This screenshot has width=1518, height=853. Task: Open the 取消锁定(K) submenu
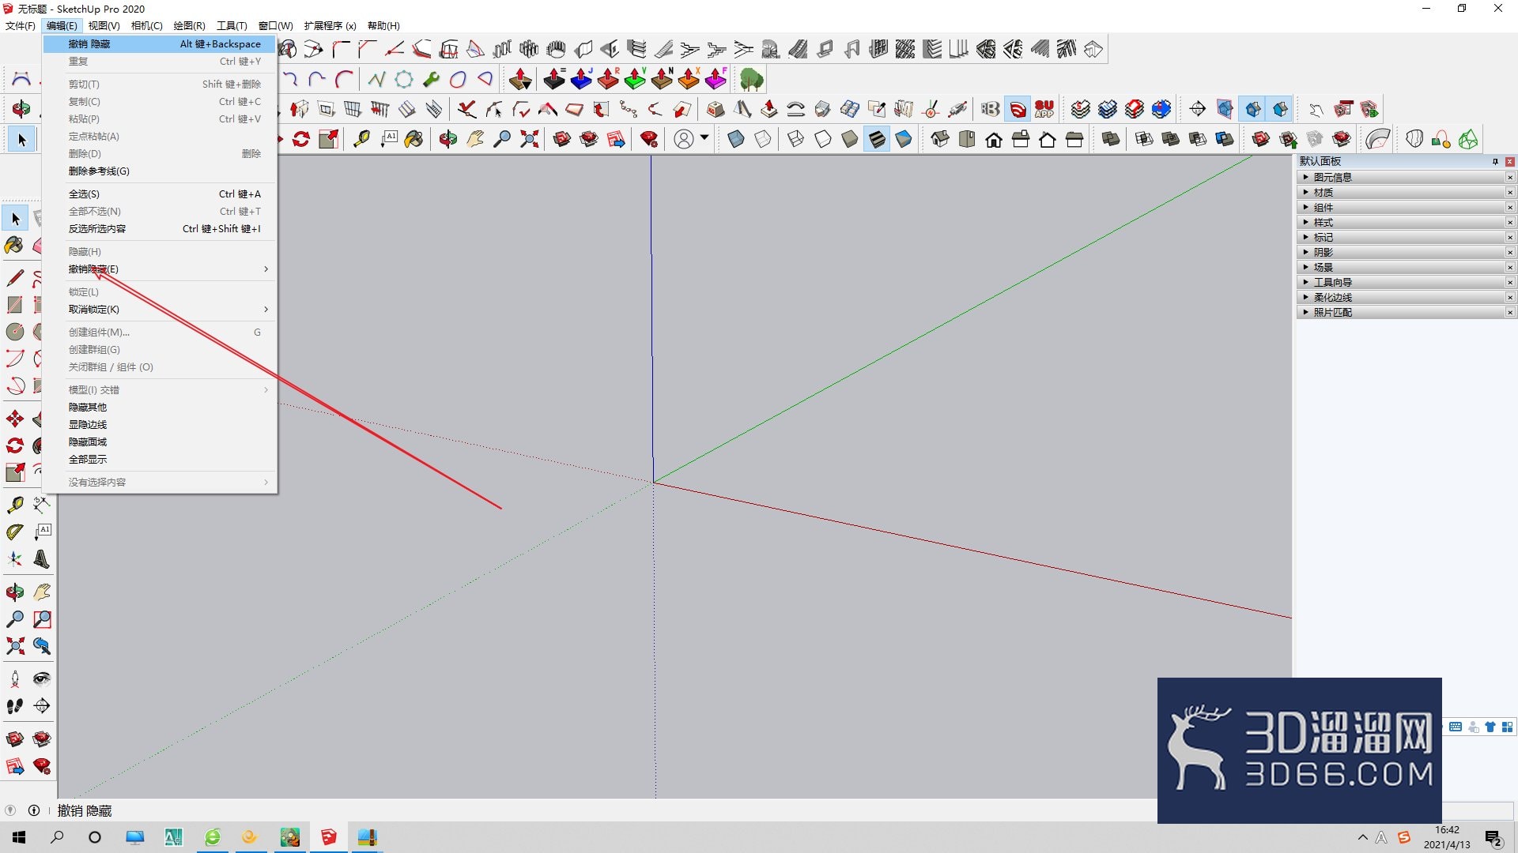point(159,310)
